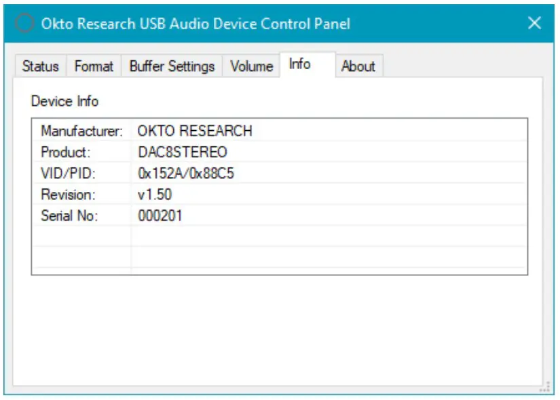Click the Device Info group heading
The image size is (560, 400).
click(x=64, y=102)
